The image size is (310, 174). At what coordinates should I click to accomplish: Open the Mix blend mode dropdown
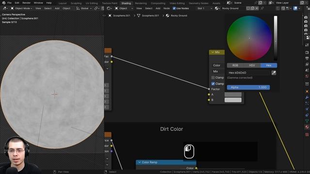click(x=218, y=72)
